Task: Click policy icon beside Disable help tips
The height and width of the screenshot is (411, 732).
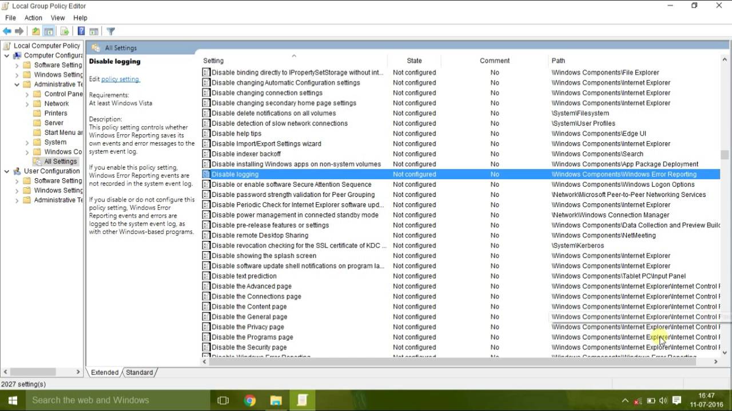Action: pyautogui.click(x=206, y=134)
